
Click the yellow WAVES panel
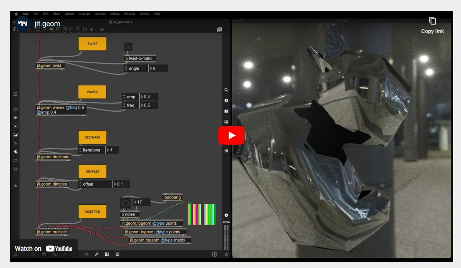click(x=92, y=92)
